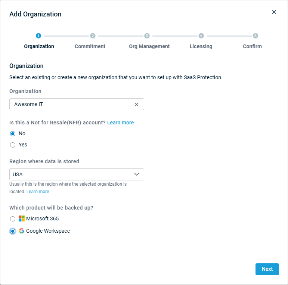Screen dimensions: 288x285
Task: Click step 3 circle in progress tracker
Action: click(x=147, y=36)
